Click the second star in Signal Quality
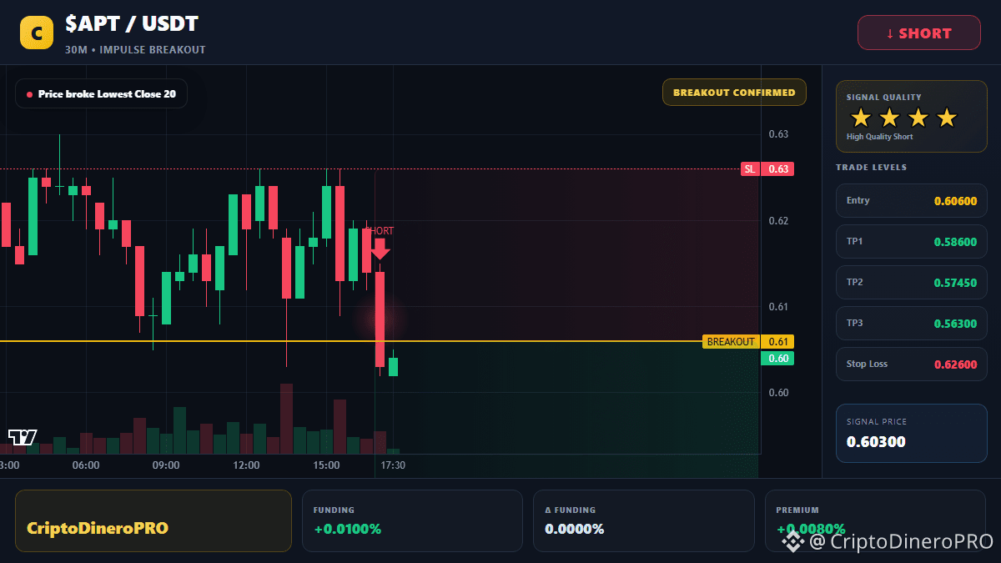This screenshot has width=1001, height=563. [x=889, y=118]
